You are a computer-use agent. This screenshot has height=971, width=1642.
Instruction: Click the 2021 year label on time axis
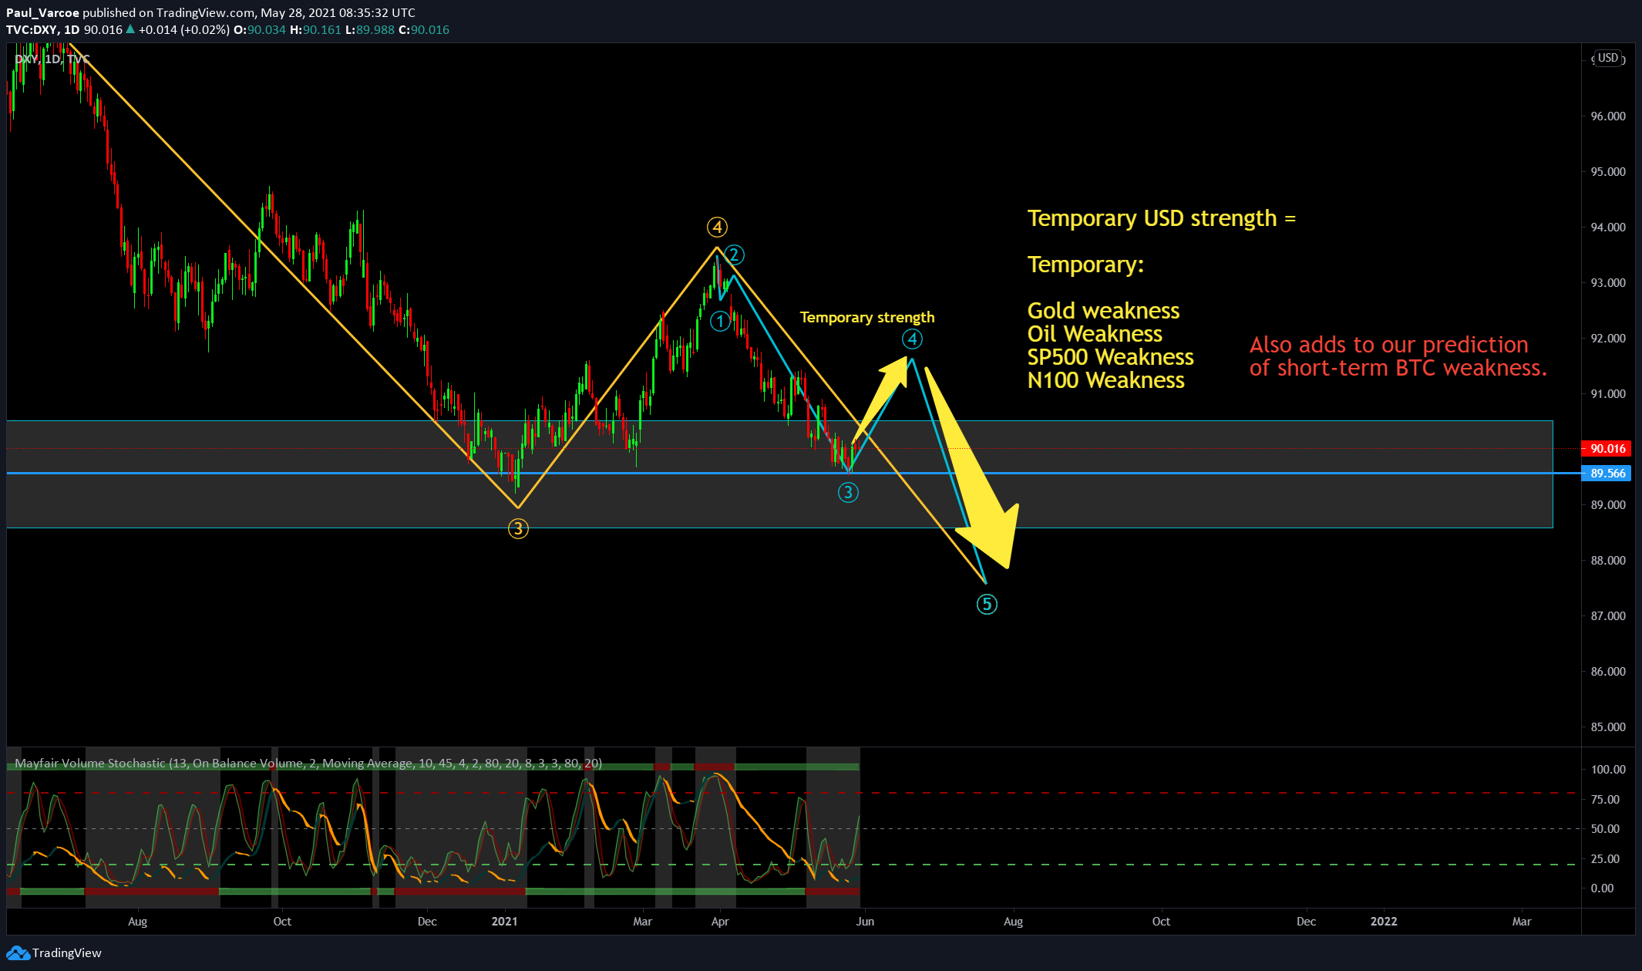505,922
